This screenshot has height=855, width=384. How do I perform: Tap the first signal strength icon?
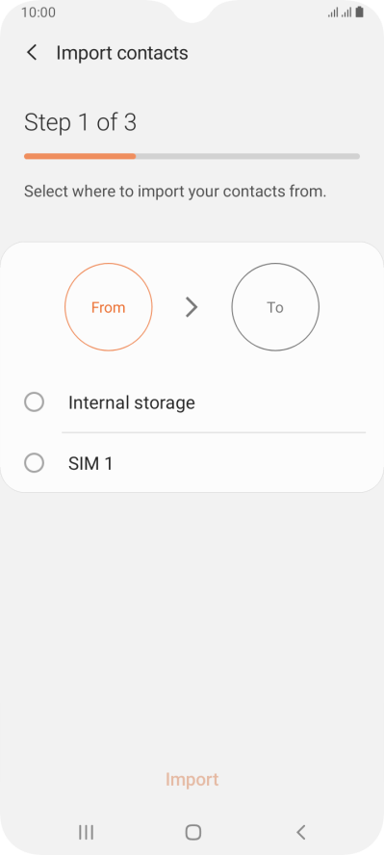coord(333,12)
